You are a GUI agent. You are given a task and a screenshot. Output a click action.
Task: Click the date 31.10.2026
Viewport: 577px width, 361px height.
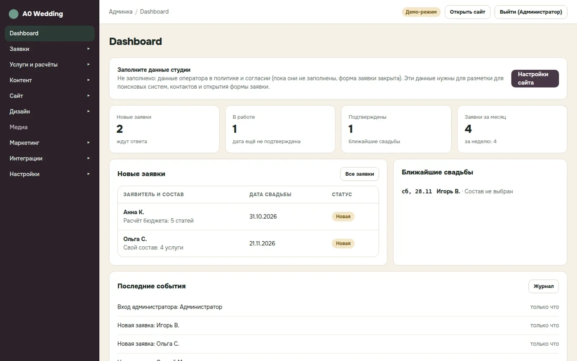tap(263, 217)
